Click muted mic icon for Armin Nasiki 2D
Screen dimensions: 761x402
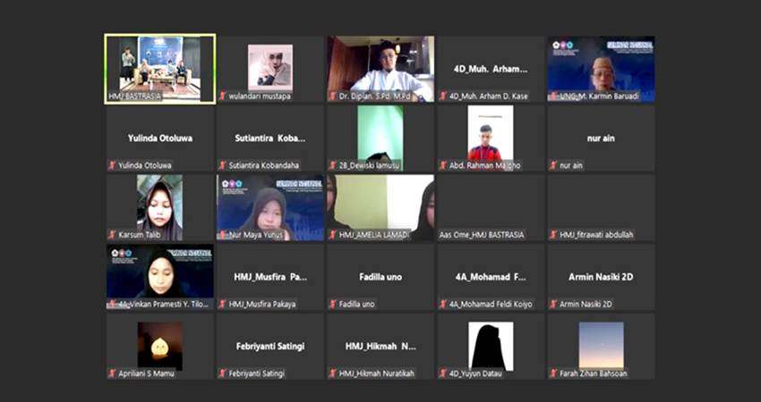coord(553,304)
